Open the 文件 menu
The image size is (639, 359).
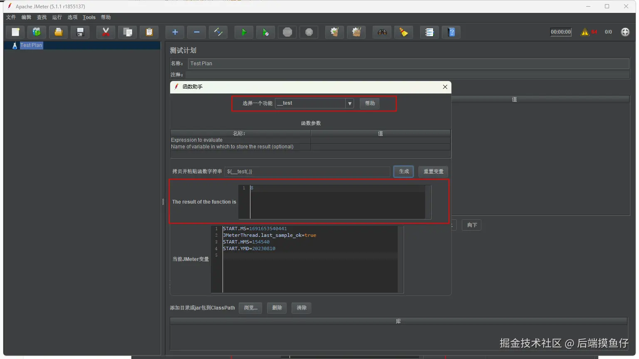pyautogui.click(x=11, y=17)
